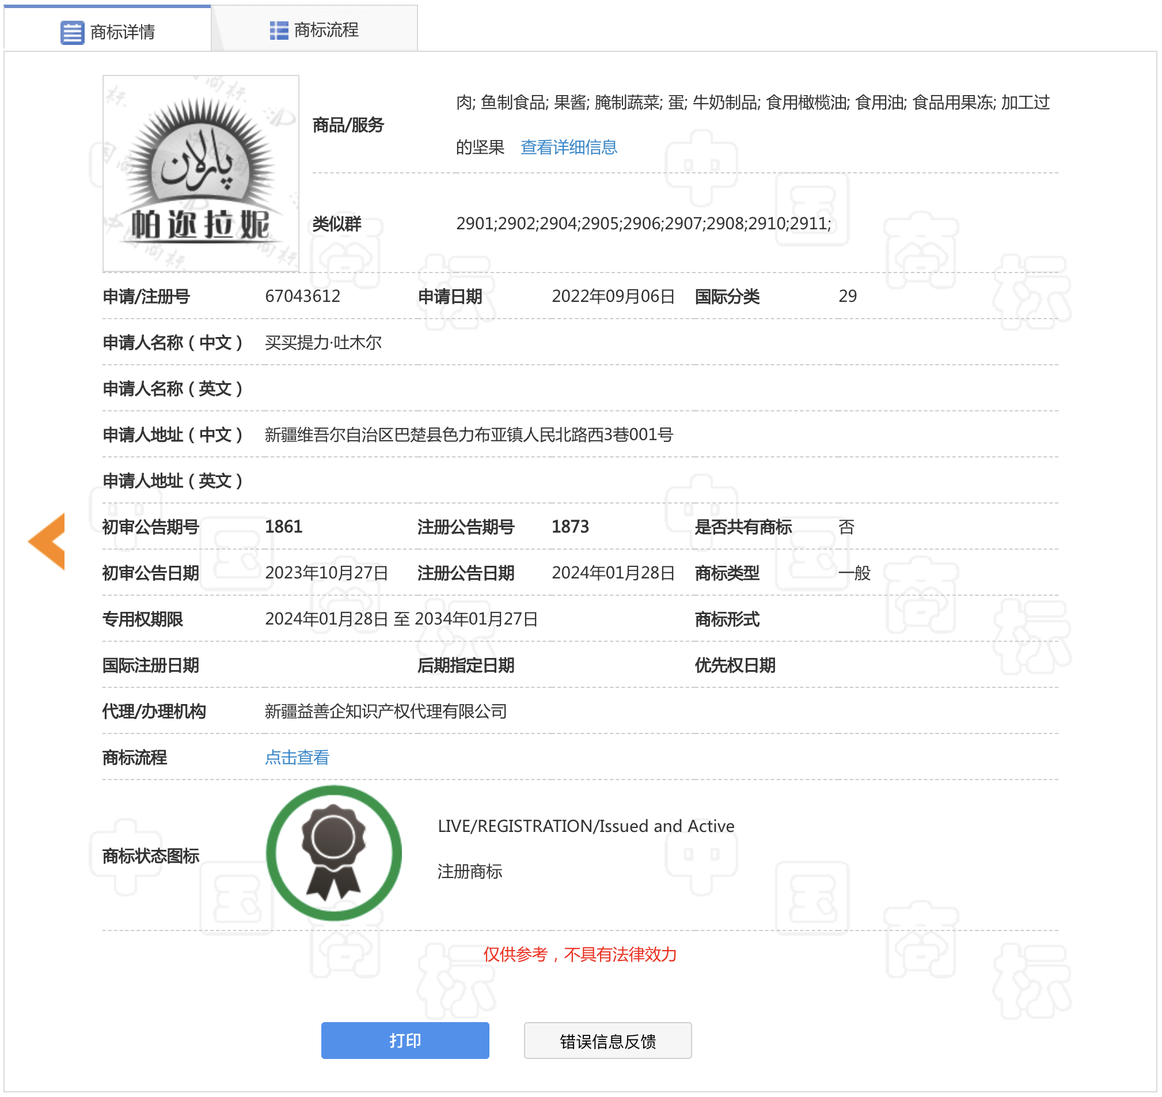Viewport: 1162px width, 1097px height.
Task: Click the 商标形式 label
Action: [727, 619]
